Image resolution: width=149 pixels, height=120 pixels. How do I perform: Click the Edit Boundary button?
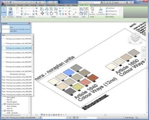[x=92, y=11]
